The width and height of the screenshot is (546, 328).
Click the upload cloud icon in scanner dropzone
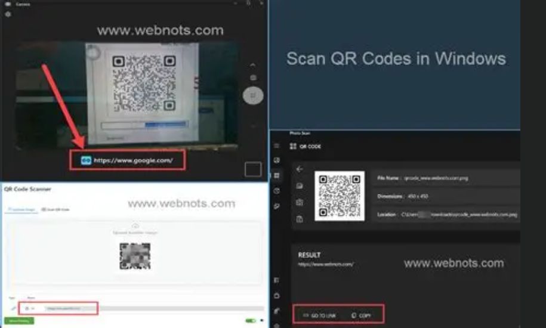135,226
